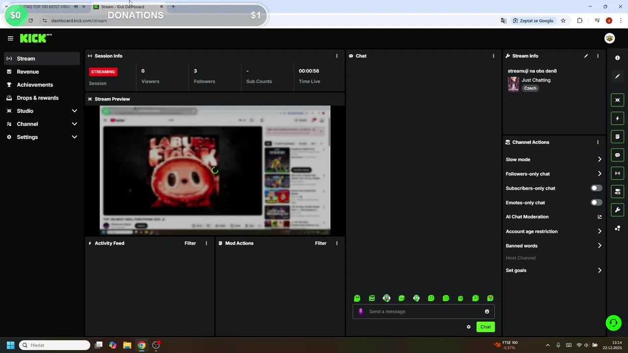Screen dimensions: 628x353
Task: Click the Zeptat se Googlu button
Action: point(533,21)
